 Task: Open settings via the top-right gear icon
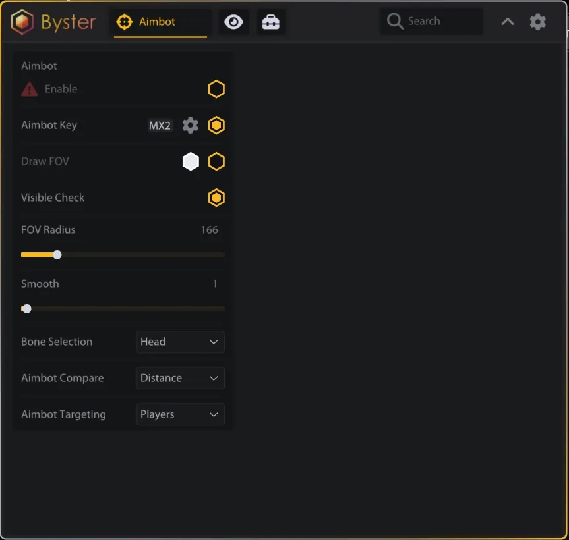(537, 22)
